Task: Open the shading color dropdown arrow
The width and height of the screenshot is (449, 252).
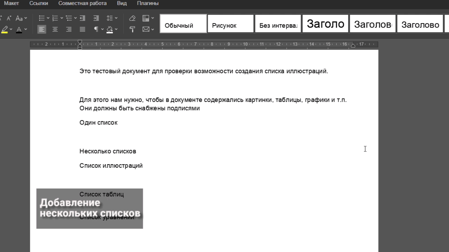Action: coord(116,29)
